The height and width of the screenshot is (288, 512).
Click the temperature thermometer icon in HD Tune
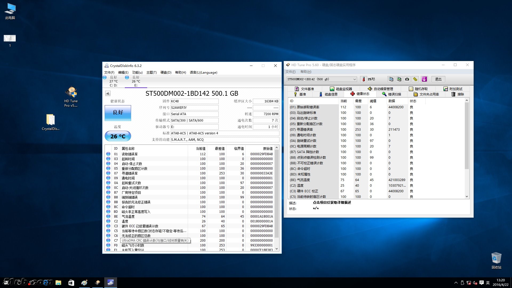[363, 79]
